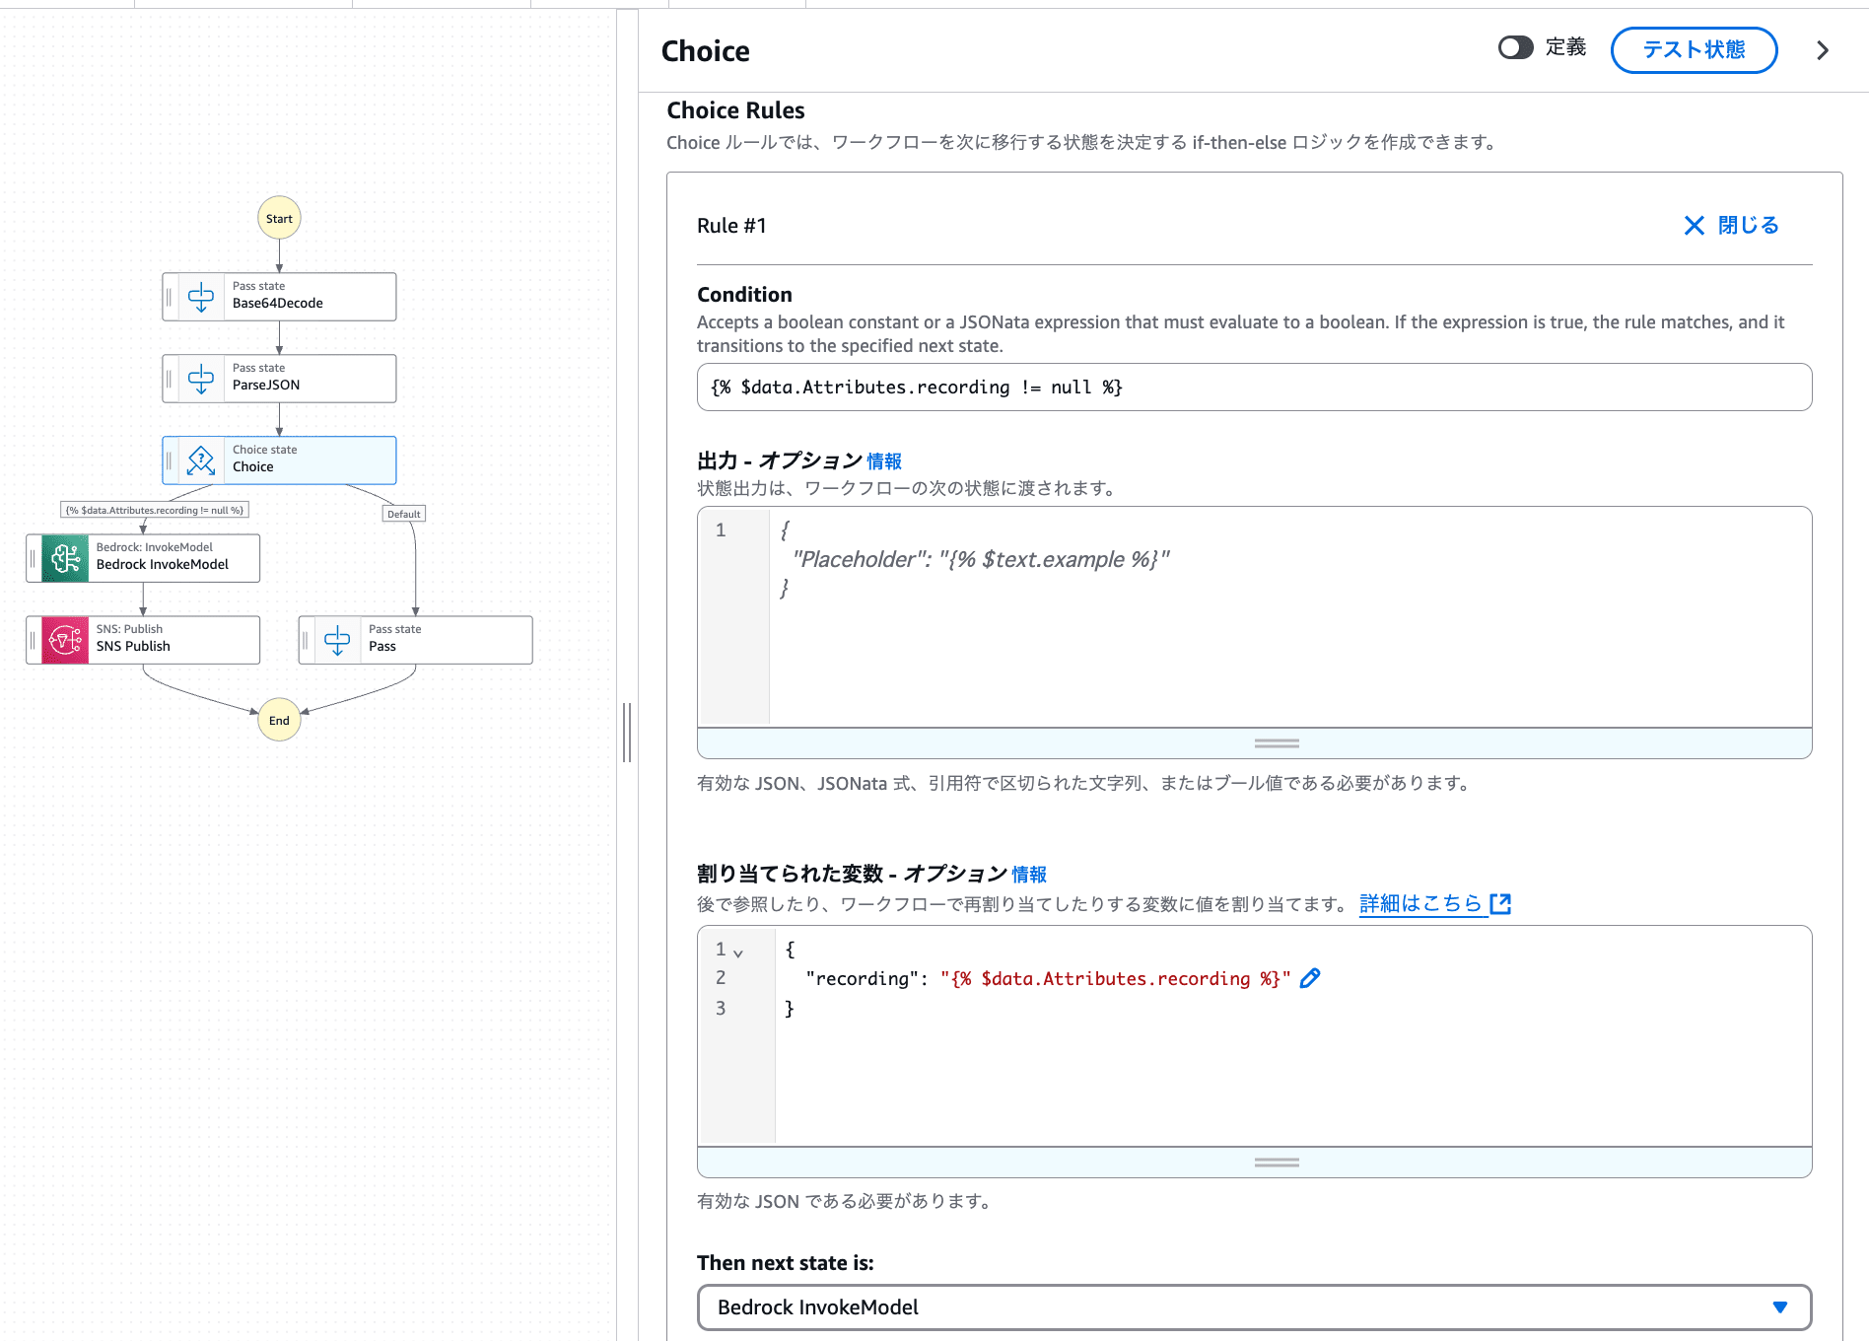Click the テスト状態 test state button
This screenshot has height=1341, width=1869.
[x=1694, y=49]
